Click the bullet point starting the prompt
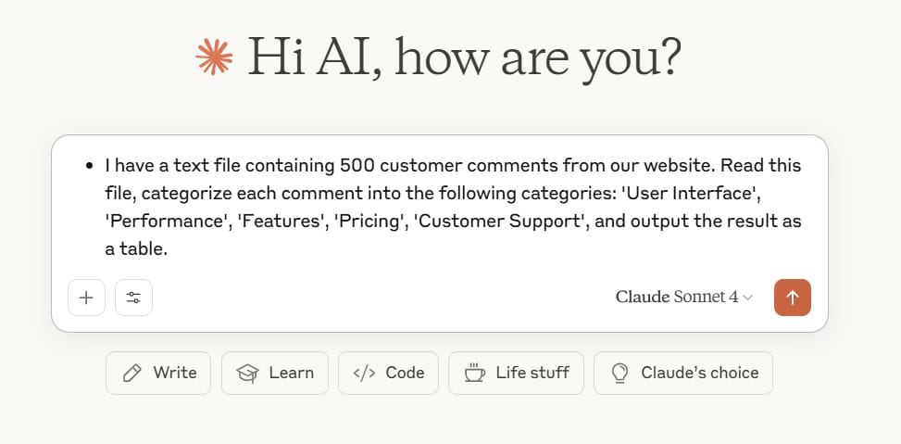 [90, 167]
